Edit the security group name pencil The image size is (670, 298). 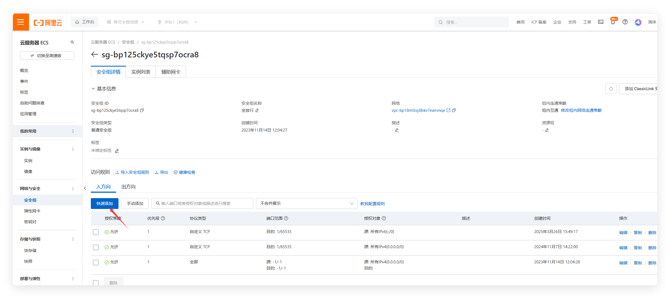[x=257, y=110]
